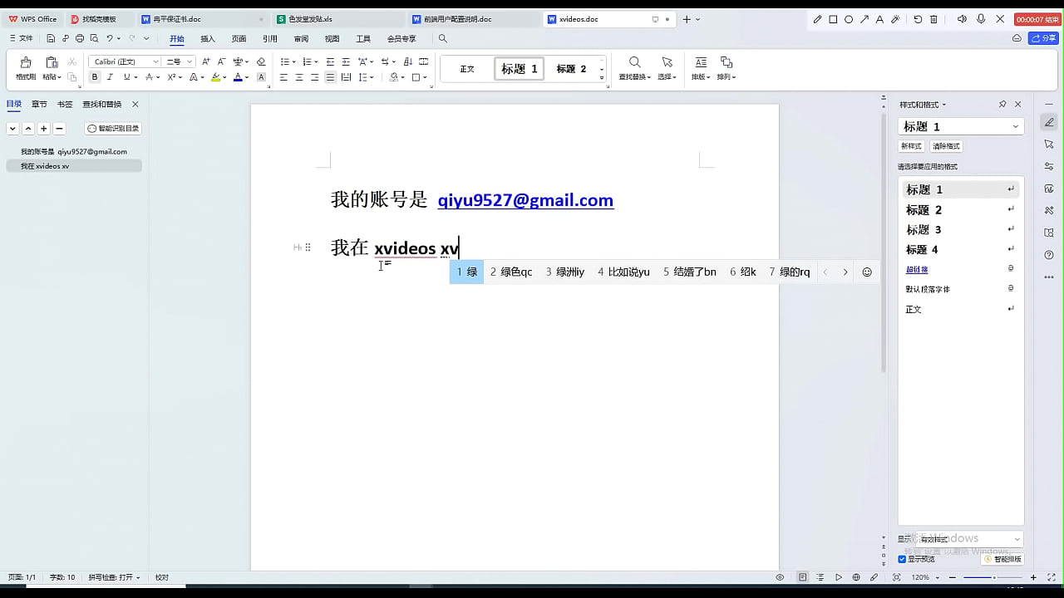
Task: Click the numbered list icon
Action: point(307,61)
